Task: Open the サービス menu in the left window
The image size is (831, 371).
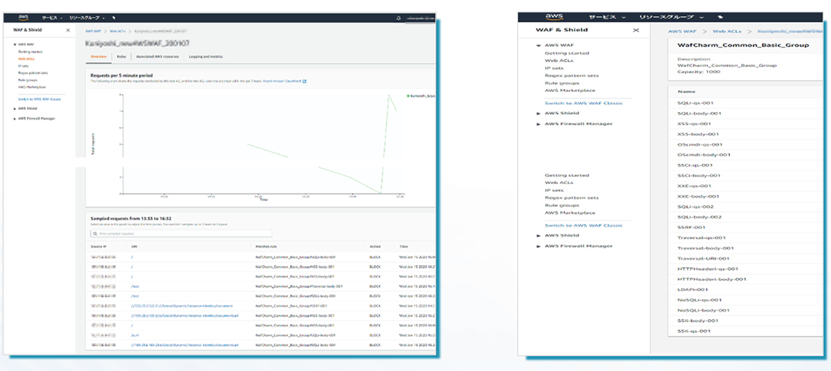Action: pos(52,17)
